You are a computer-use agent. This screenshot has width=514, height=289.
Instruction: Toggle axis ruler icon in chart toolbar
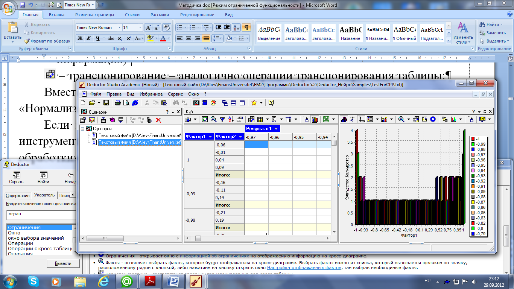pos(361,119)
